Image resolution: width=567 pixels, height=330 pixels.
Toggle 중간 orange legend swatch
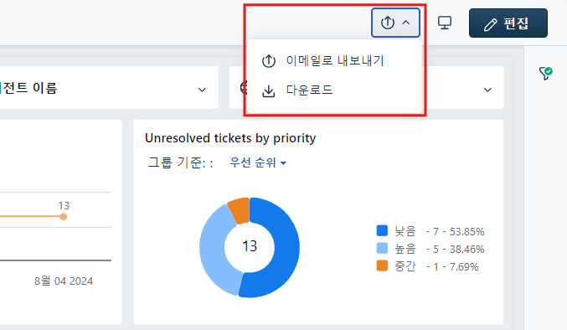[382, 266]
